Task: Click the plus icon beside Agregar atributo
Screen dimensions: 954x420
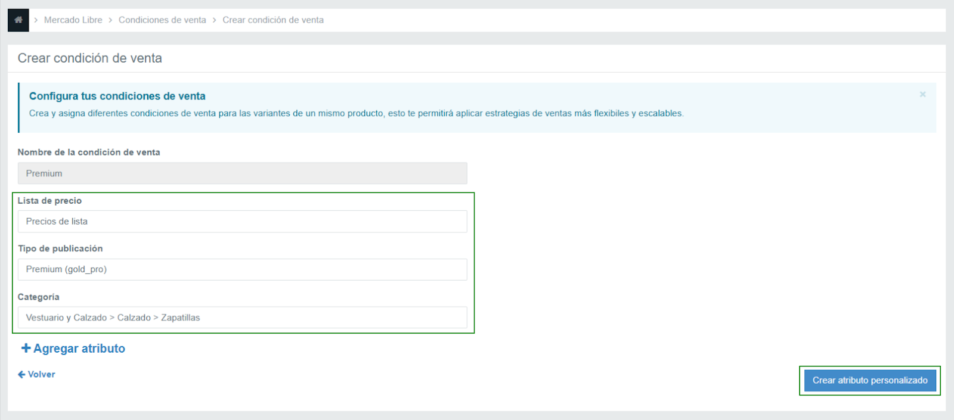Action: (26, 349)
